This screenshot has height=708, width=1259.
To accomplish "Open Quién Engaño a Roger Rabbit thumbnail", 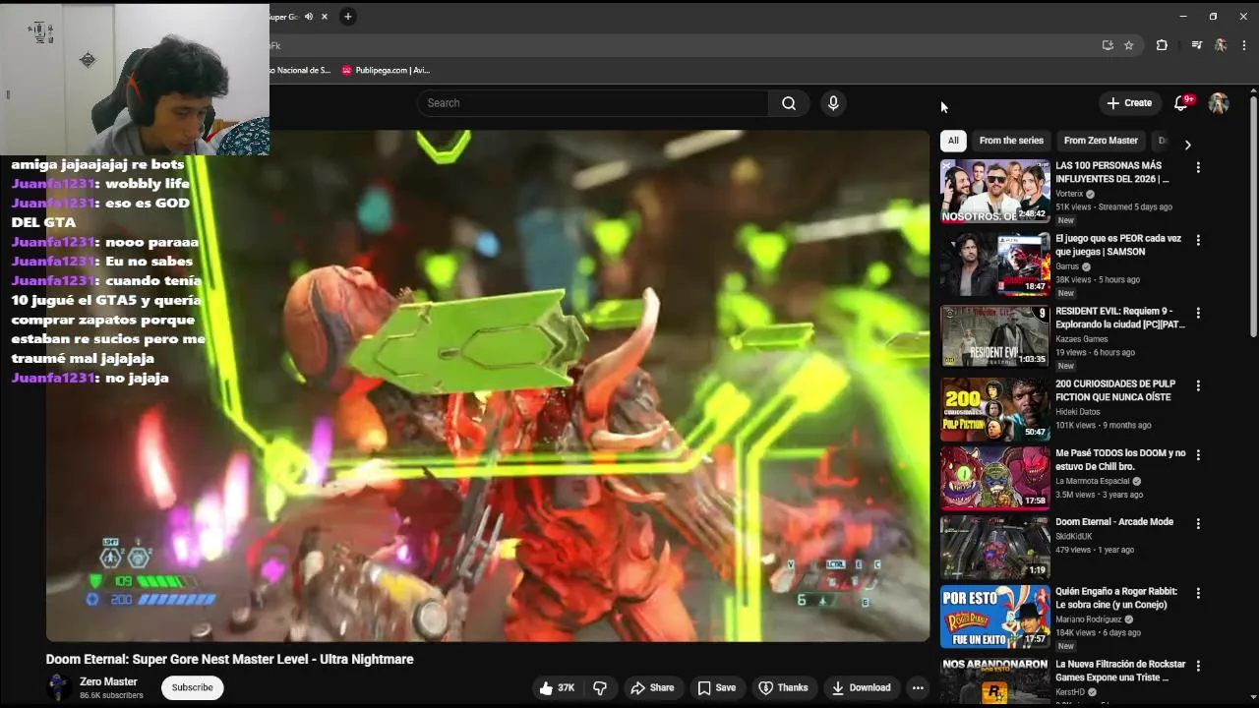I will (995, 618).
